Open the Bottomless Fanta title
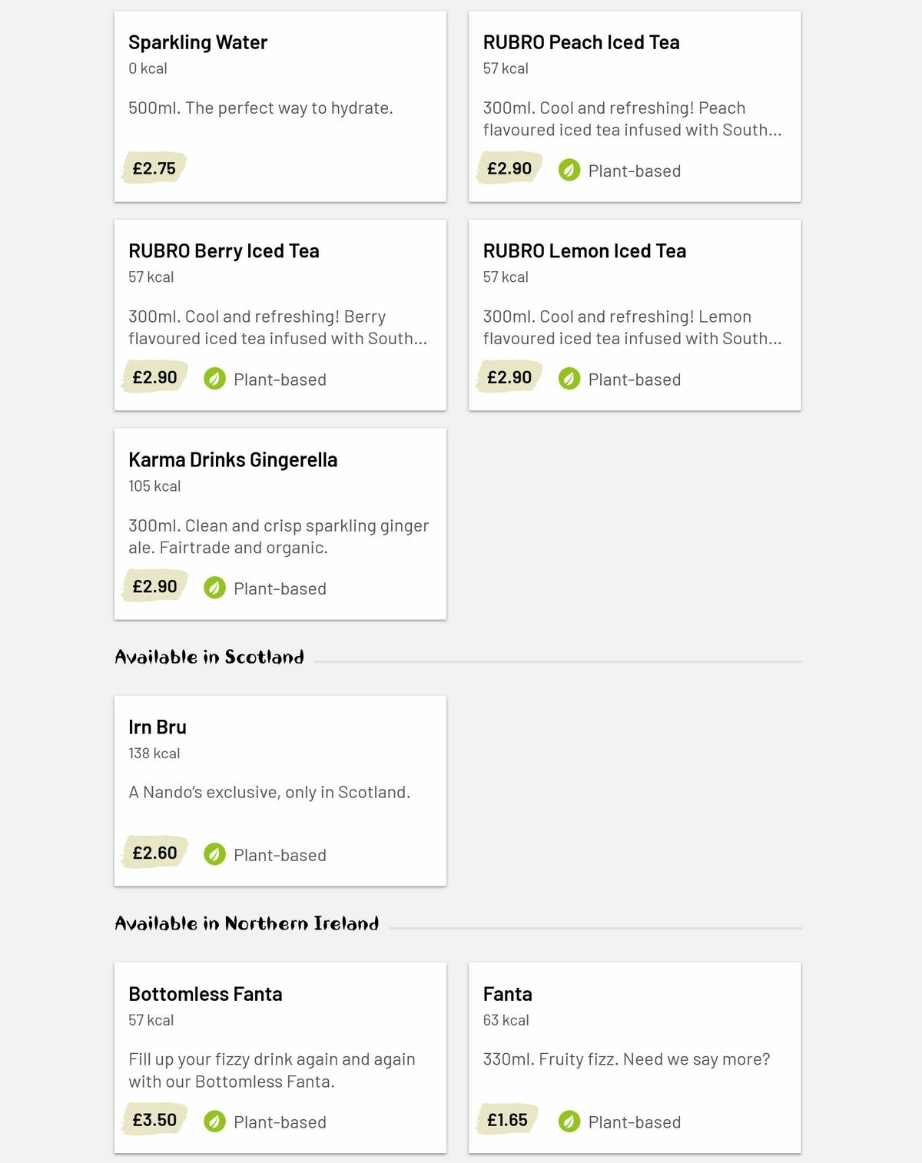Image resolution: width=922 pixels, height=1163 pixels. coord(205,994)
